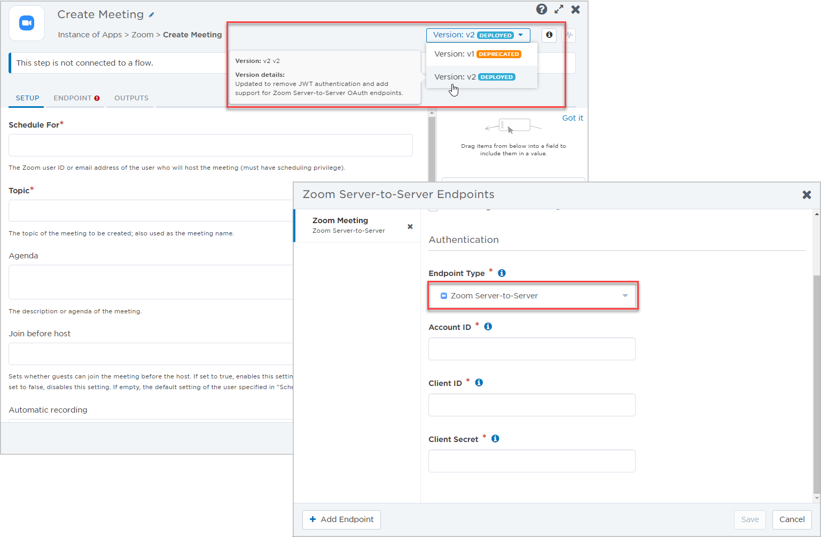Click the Agenda text area
The width and height of the screenshot is (821, 537).
151,282
